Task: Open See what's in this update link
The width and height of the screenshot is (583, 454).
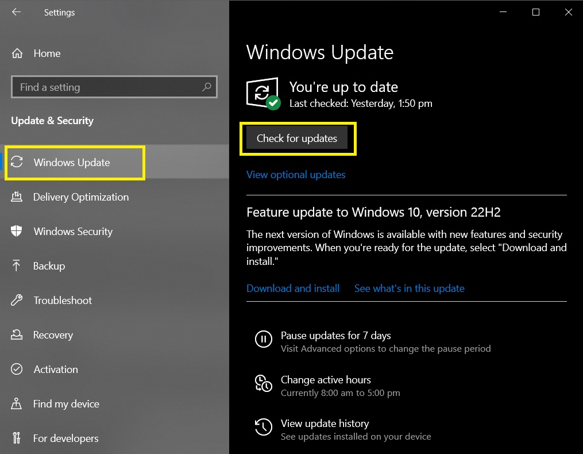Action: tap(410, 288)
